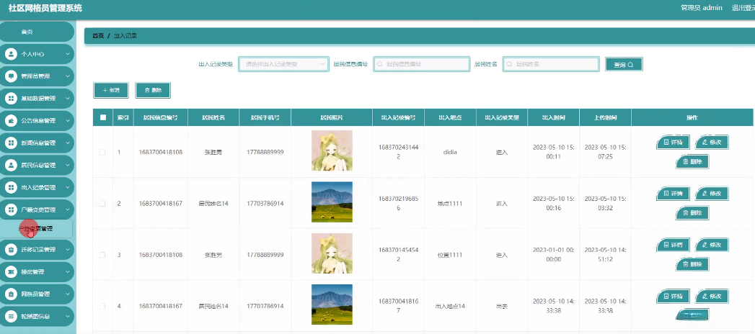
Task: Click the 出入时间 column header
Action: coord(553,117)
